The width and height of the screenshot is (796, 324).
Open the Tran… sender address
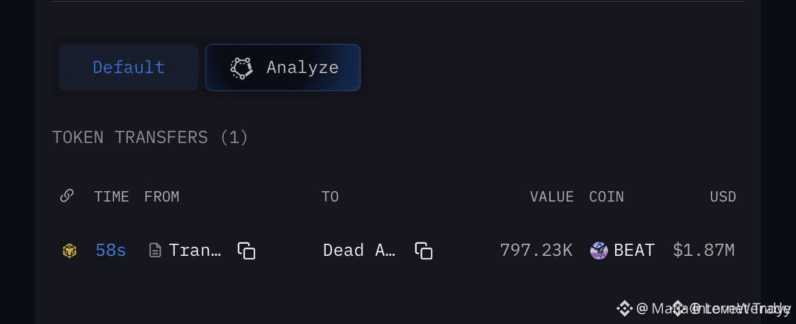pos(195,250)
